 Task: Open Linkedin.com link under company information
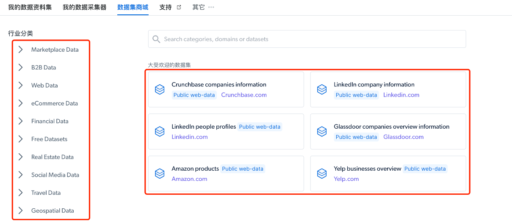click(401, 95)
